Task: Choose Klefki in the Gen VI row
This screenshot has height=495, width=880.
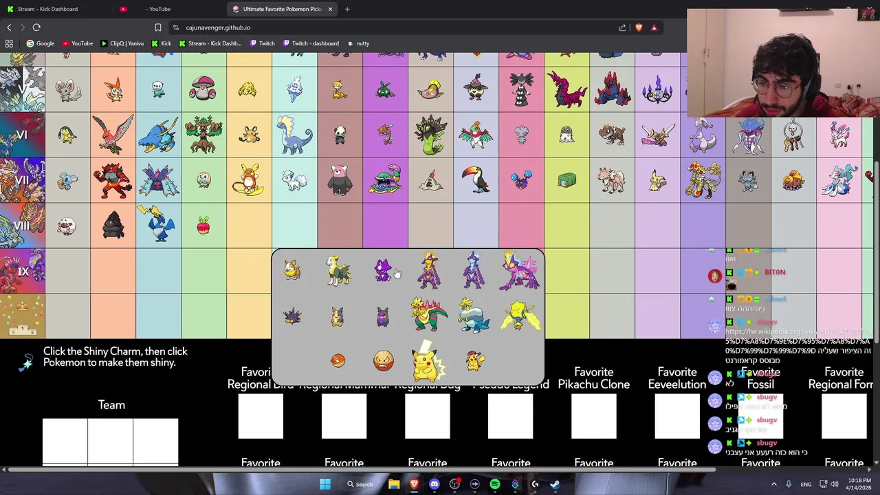Action: (794, 135)
